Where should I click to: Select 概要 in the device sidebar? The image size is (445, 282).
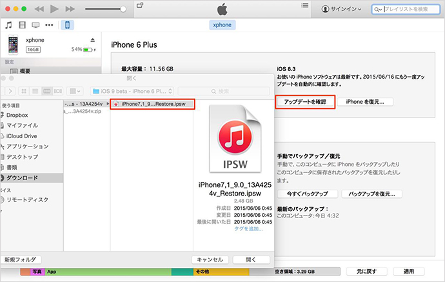pos(25,71)
